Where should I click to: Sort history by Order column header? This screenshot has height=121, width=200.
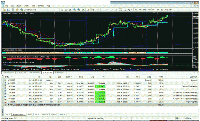7,77
